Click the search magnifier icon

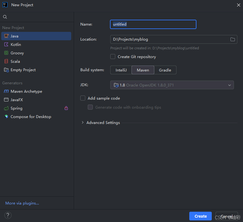(x=5, y=17)
